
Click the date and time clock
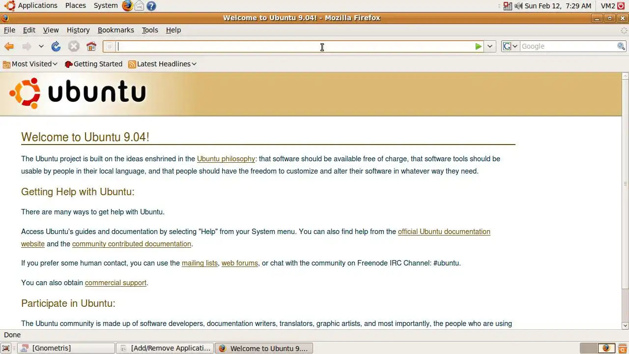coord(558,6)
